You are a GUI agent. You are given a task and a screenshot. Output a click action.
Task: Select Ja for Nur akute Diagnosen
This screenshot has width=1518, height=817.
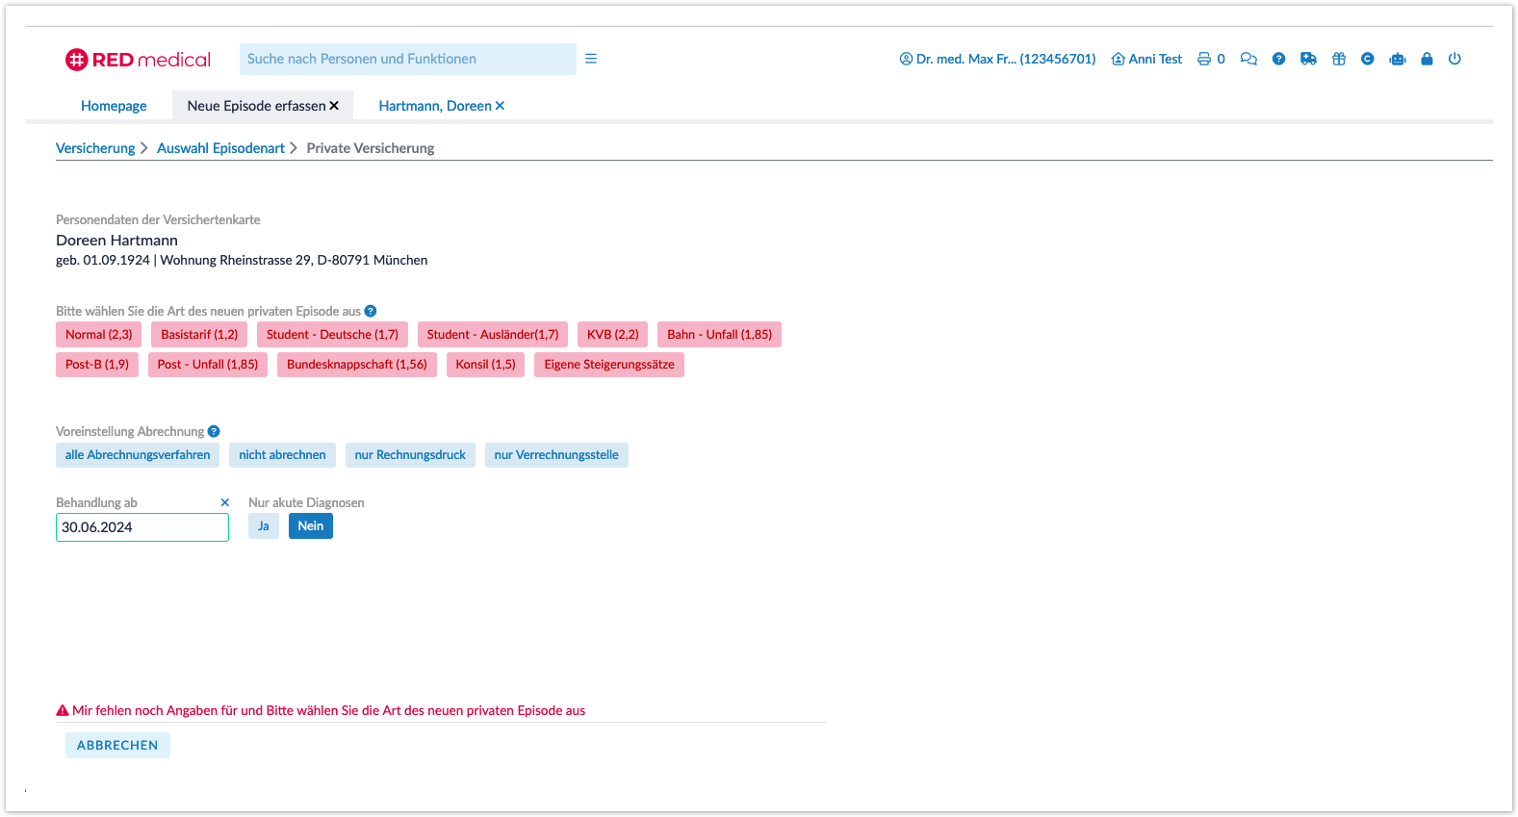click(x=263, y=526)
